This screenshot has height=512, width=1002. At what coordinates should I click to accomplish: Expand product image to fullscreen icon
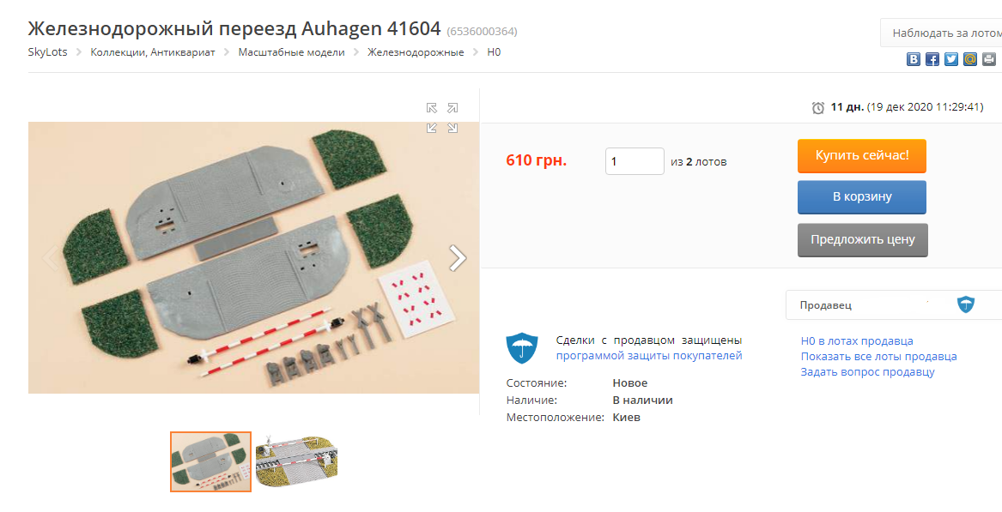pos(442,117)
